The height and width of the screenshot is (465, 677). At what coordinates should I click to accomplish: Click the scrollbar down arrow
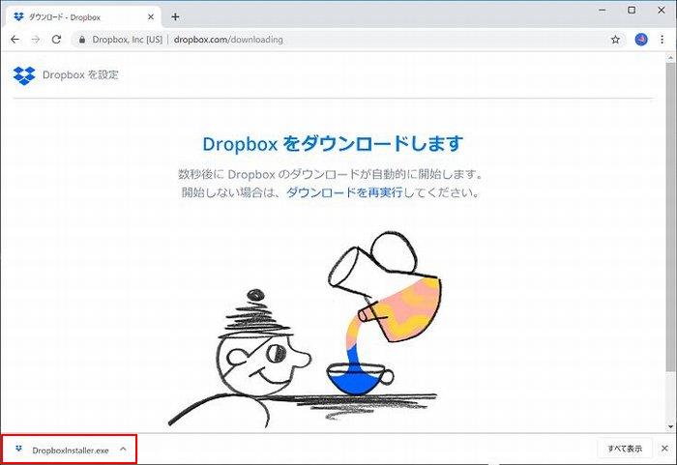pyautogui.click(x=670, y=426)
